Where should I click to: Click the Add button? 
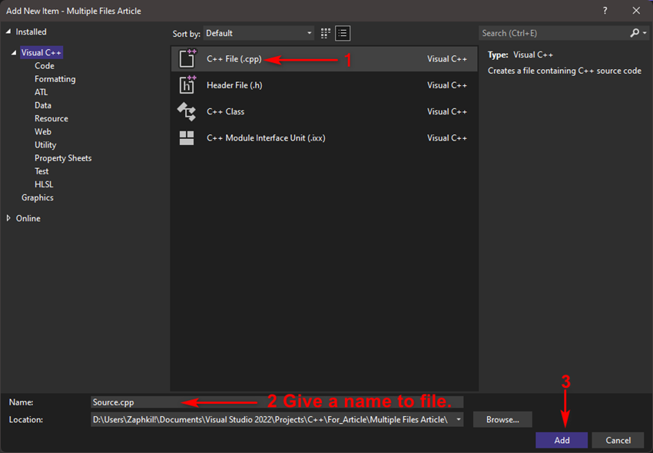pos(561,440)
